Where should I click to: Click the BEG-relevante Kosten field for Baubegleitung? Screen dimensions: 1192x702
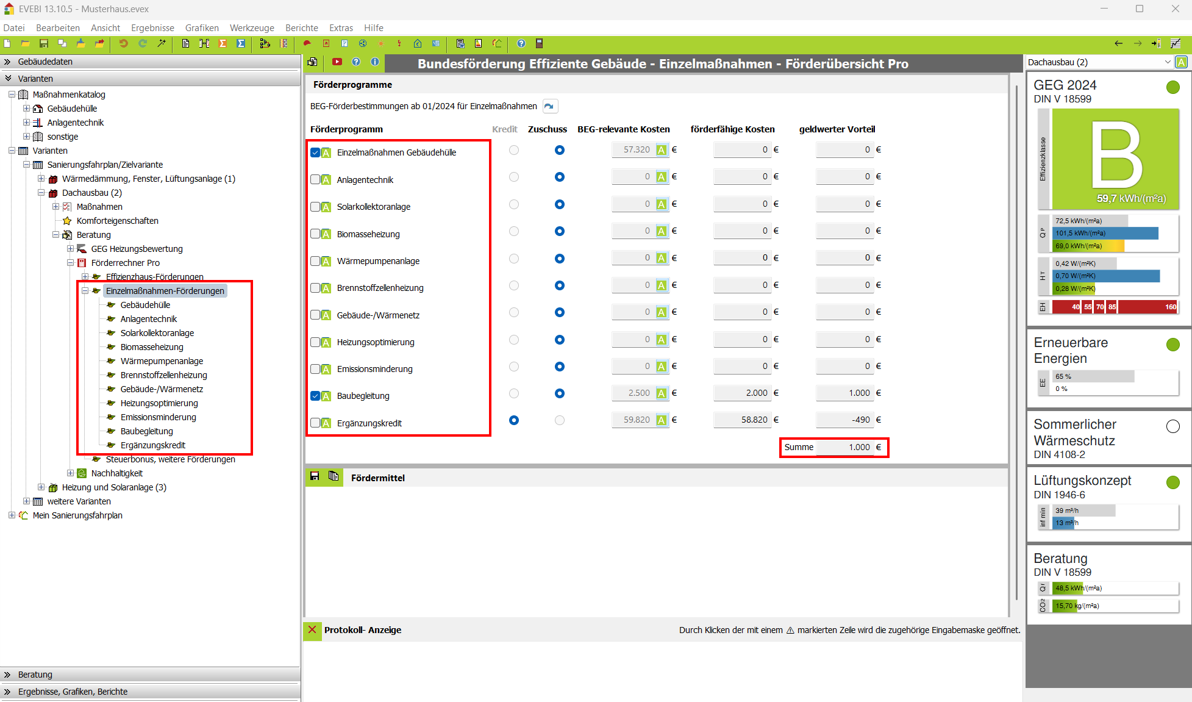(633, 393)
